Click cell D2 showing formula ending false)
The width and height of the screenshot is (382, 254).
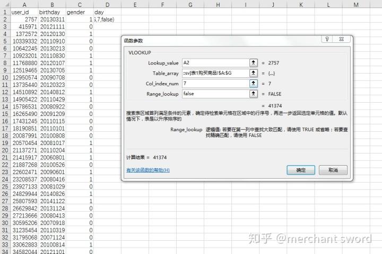pyautogui.click(x=107, y=19)
